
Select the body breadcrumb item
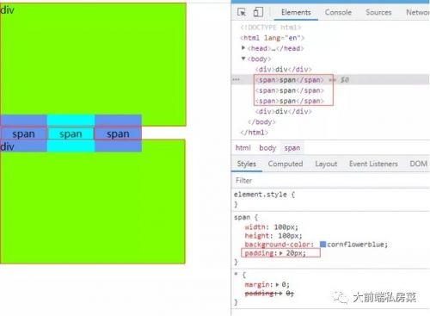(x=267, y=148)
